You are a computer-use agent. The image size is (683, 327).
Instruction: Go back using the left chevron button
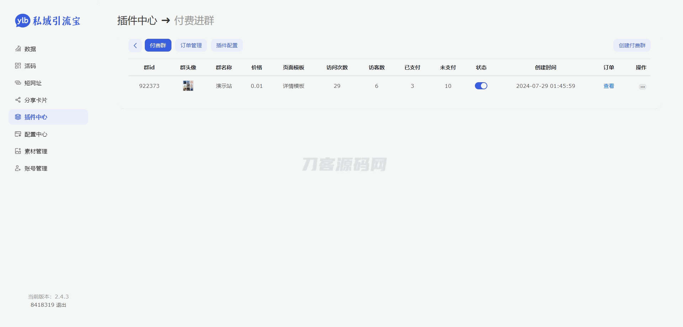click(x=135, y=45)
